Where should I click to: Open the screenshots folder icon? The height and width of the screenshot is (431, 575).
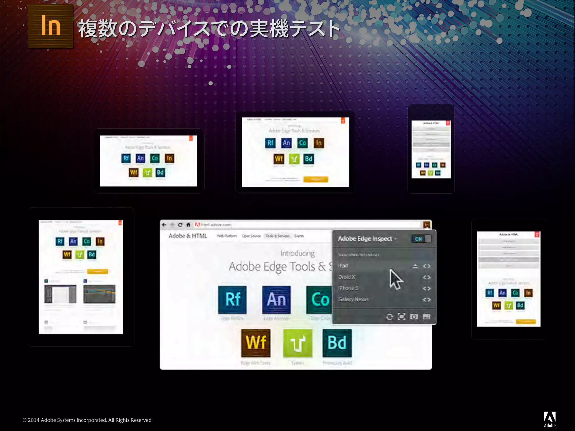click(x=426, y=317)
